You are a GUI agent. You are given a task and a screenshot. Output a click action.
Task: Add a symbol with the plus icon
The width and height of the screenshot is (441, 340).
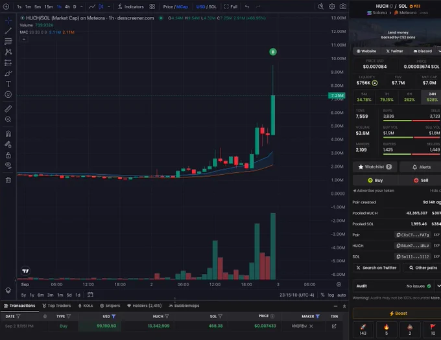(x=6, y=6)
